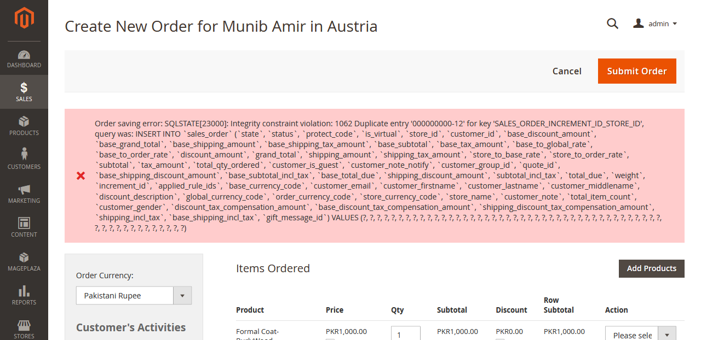Screen dimensions: 701x340
Task: Click the red error X icon
Action: 81,175
